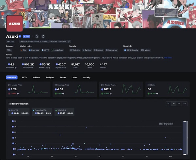Open the Opensea marketplace link
The height and width of the screenshot is (160, 196).
click(35, 50)
